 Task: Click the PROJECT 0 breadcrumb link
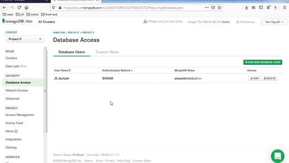88,33
